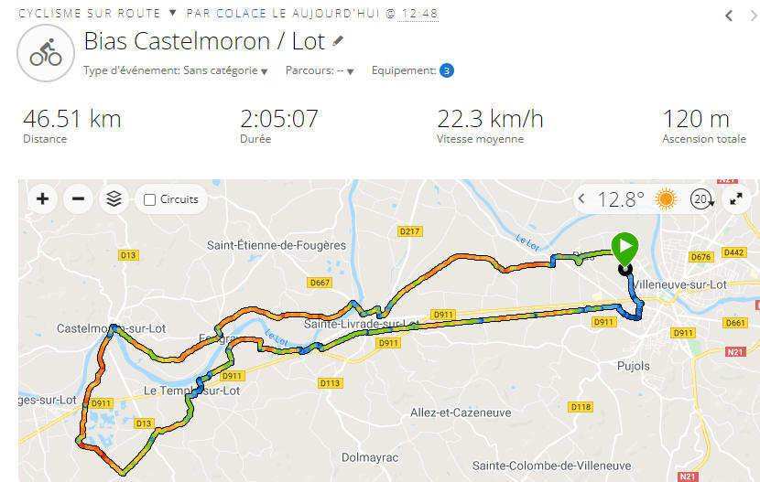Click the Equipement count badge 3
Viewport: 760px width, 482px height.
pos(447,70)
